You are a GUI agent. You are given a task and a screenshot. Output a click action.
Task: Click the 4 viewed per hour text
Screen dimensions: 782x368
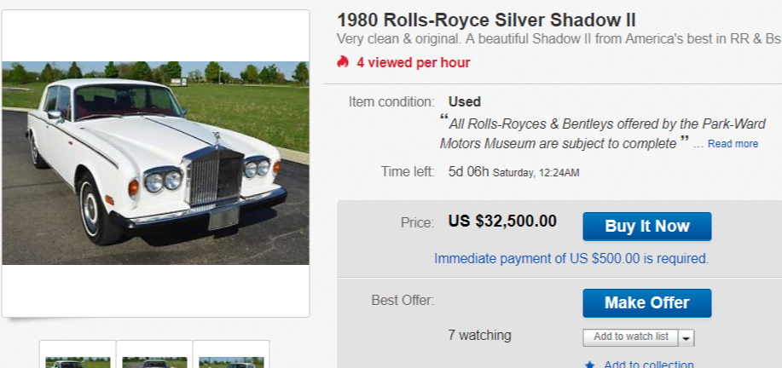(x=413, y=62)
